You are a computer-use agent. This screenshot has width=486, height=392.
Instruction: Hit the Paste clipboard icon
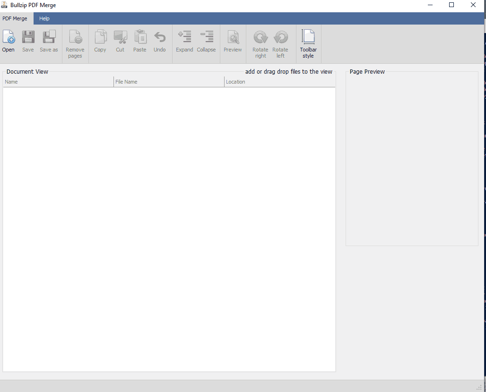140,37
